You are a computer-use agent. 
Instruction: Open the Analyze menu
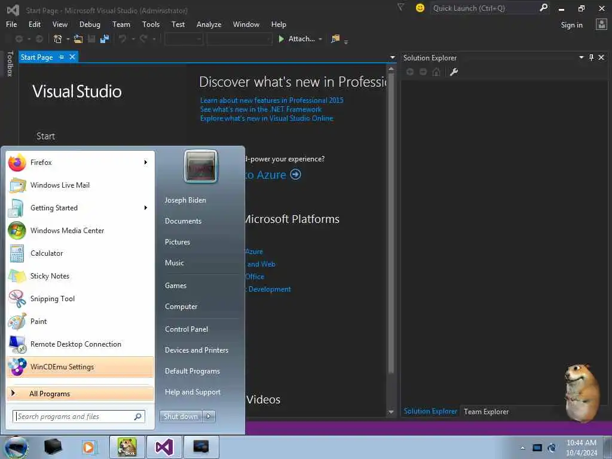point(209,24)
